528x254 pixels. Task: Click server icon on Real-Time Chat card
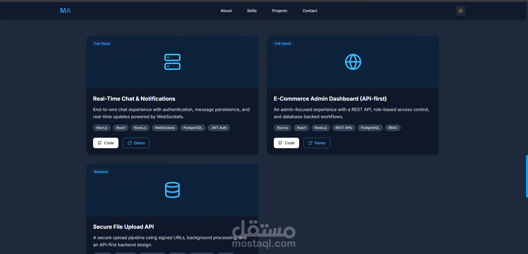coord(172,62)
